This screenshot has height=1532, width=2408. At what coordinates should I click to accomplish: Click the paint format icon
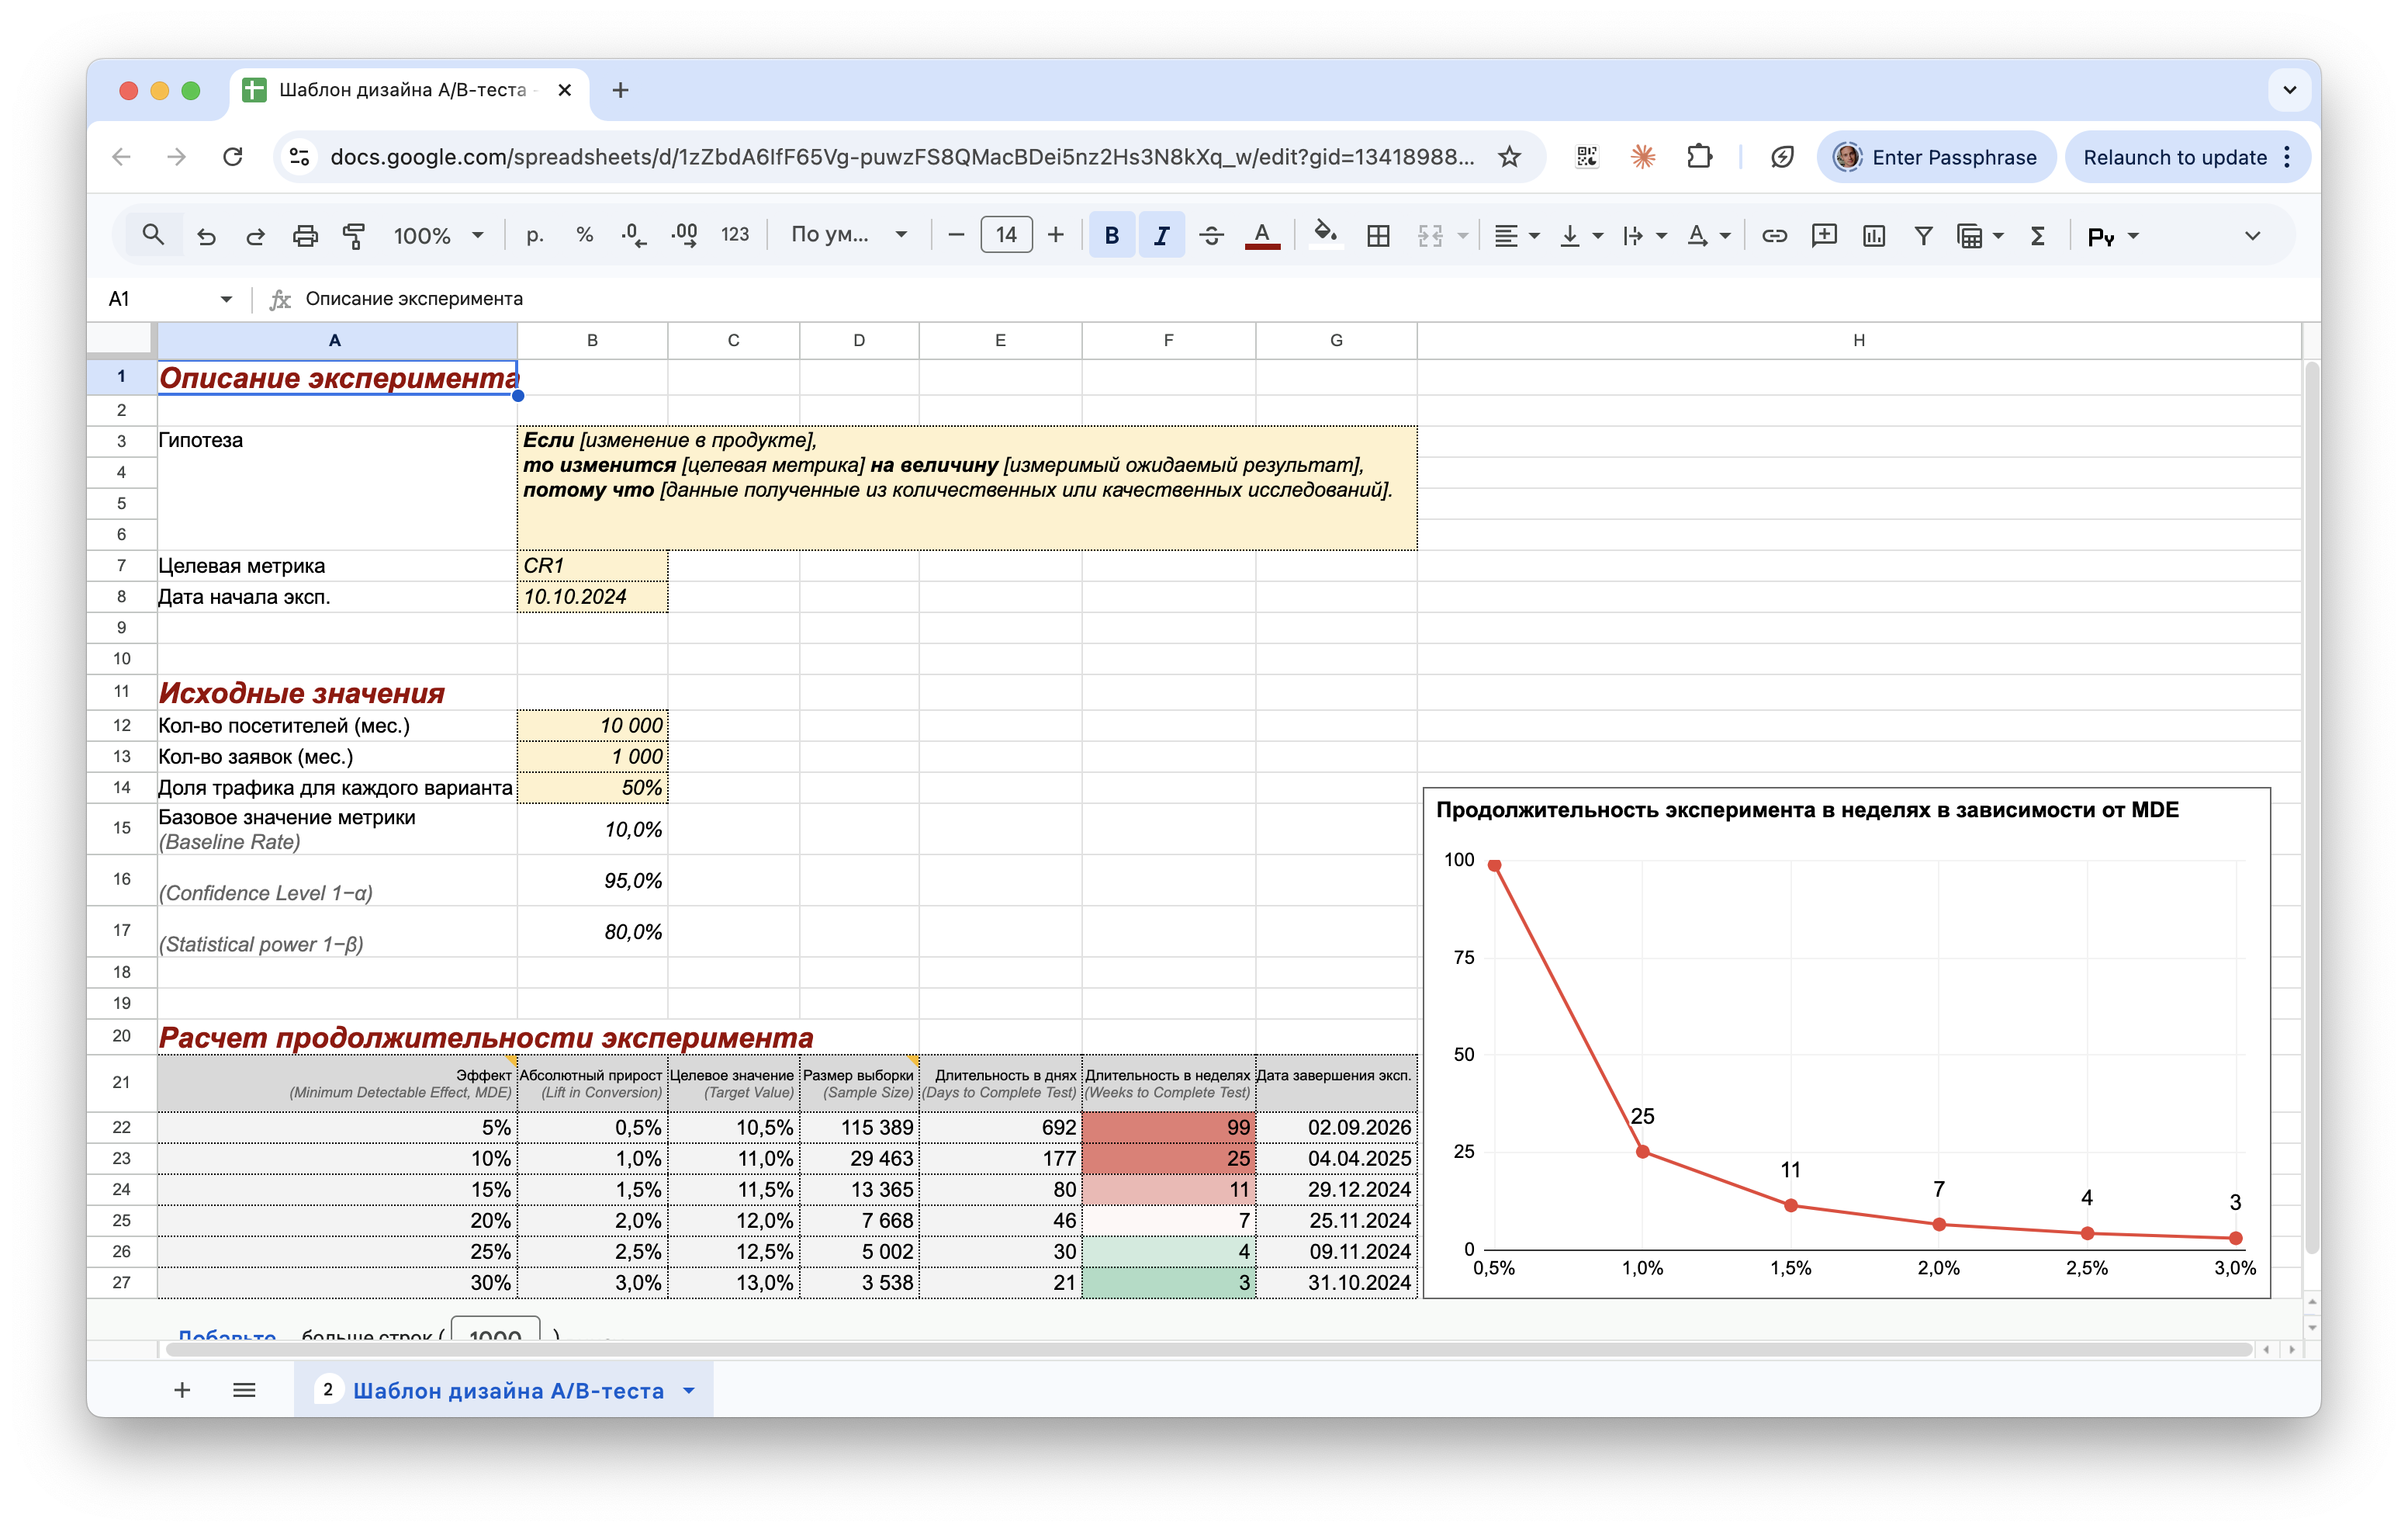click(354, 236)
